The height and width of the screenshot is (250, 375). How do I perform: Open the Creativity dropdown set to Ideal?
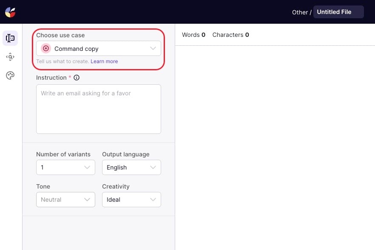pos(131,200)
